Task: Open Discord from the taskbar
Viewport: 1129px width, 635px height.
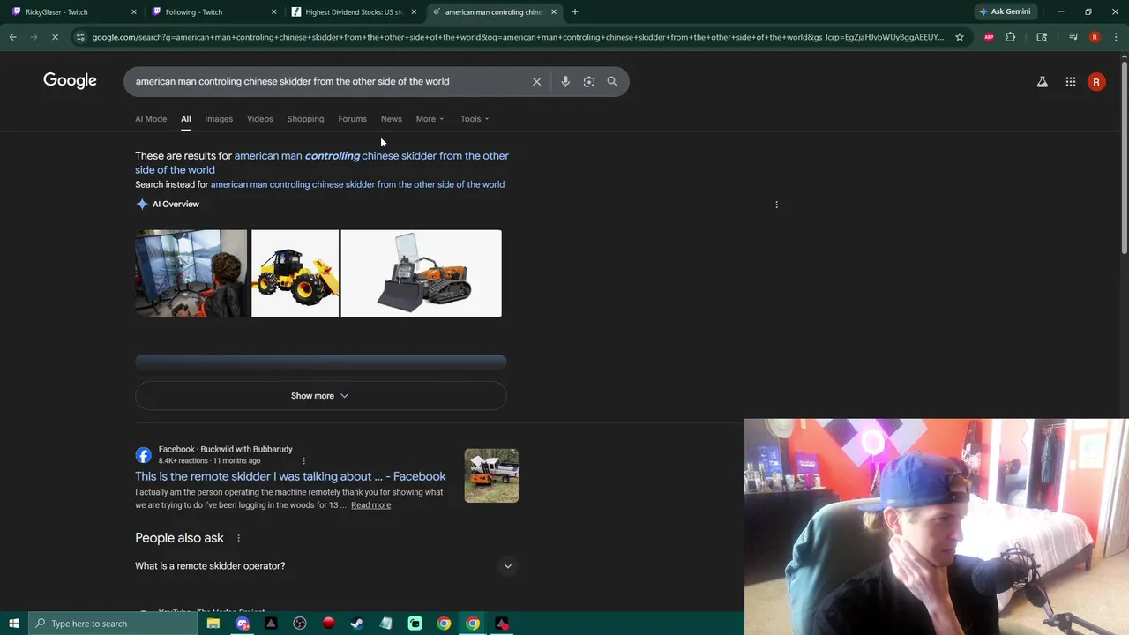Action: [x=243, y=624]
